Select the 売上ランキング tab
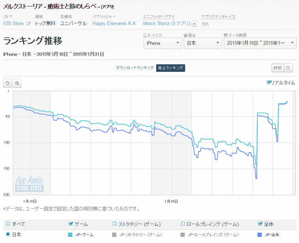Screen dimensions: 299x243 point(170,68)
